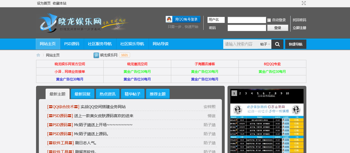Open 晓龙潮流空间 link
The height and width of the screenshot is (153, 350).
click(x=137, y=64)
